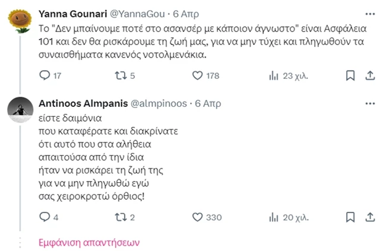Screen dimensions: 386x251
Task: Bookmark Yanna Gounari's tweet
Action: [350, 75]
